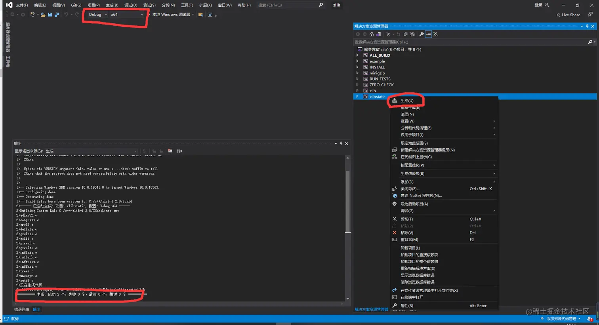Click the quick launch search magnifier icon

click(321, 5)
